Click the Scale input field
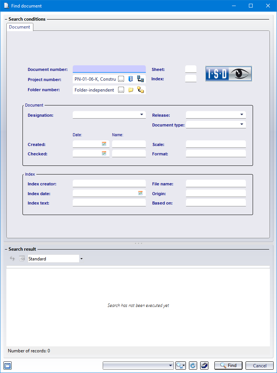277x373 pixels. pyautogui.click(x=216, y=144)
